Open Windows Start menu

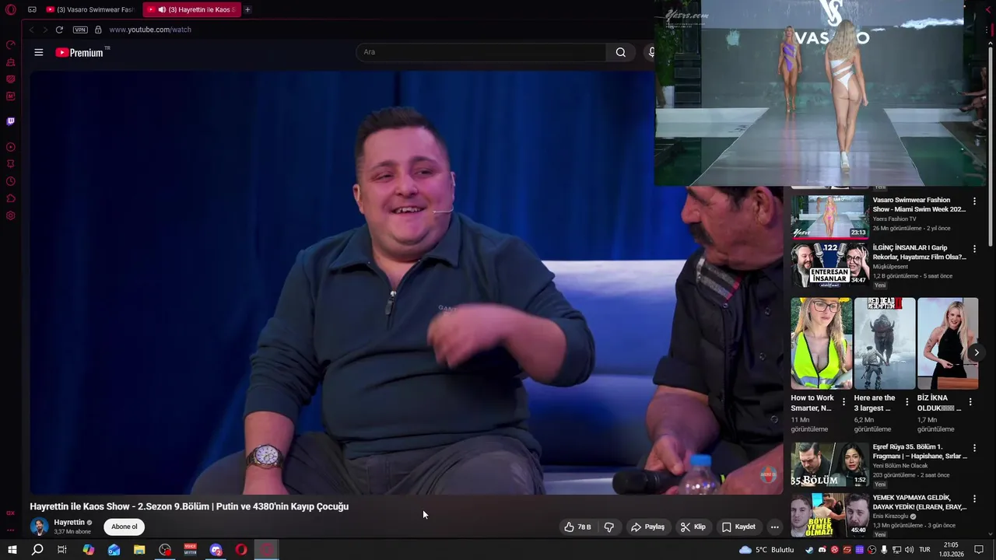(12, 550)
